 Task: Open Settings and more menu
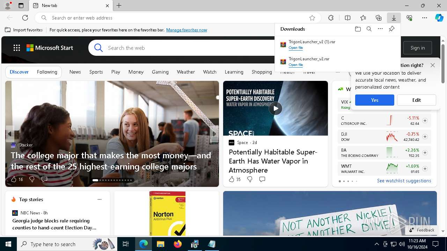(x=425, y=18)
